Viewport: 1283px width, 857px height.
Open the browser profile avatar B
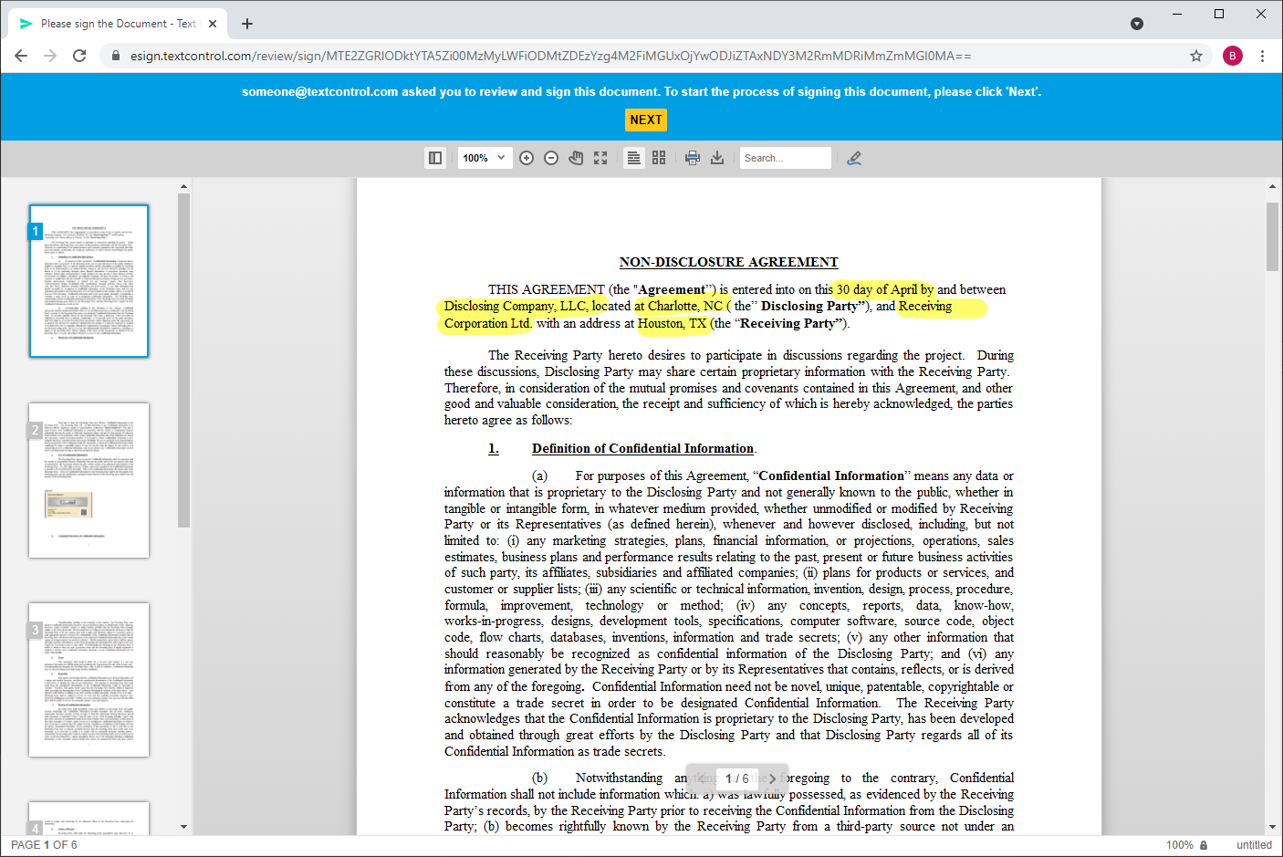point(1233,56)
